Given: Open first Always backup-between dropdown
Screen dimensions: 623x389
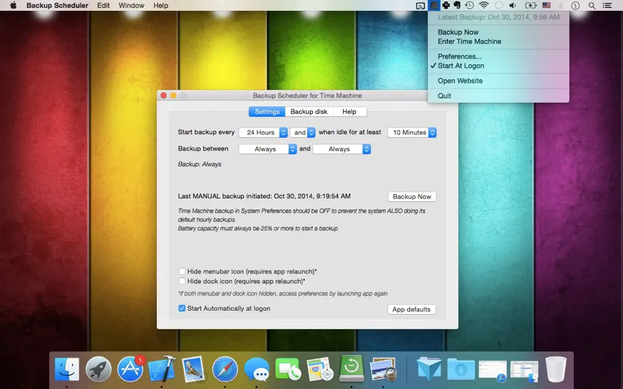Looking at the screenshot, I should point(268,149).
